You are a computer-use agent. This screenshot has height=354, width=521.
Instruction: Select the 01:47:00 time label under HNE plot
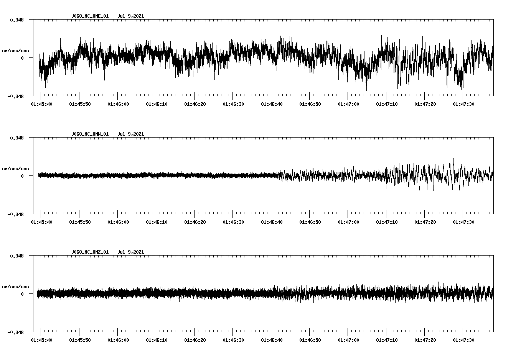pos(348,104)
